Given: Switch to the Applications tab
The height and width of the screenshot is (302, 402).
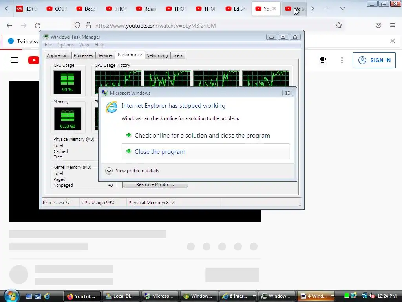Looking at the screenshot, I should click(58, 55).
